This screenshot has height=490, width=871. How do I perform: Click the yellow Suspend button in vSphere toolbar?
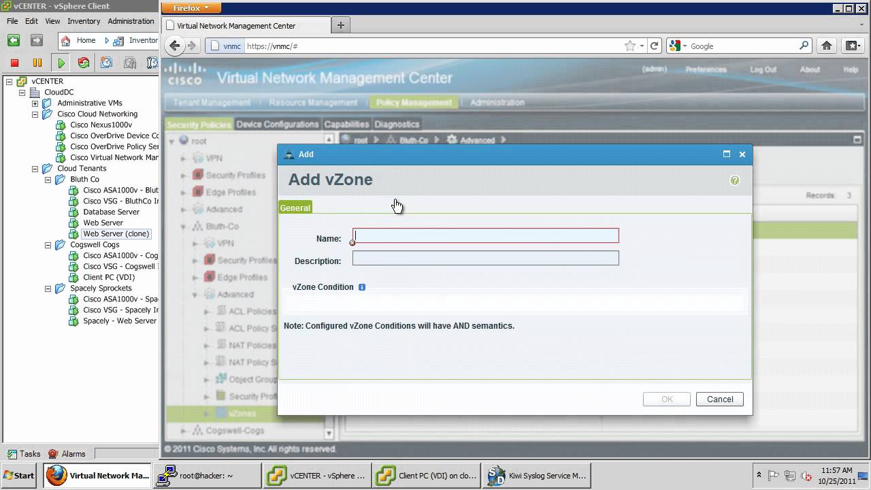(37, 63)
